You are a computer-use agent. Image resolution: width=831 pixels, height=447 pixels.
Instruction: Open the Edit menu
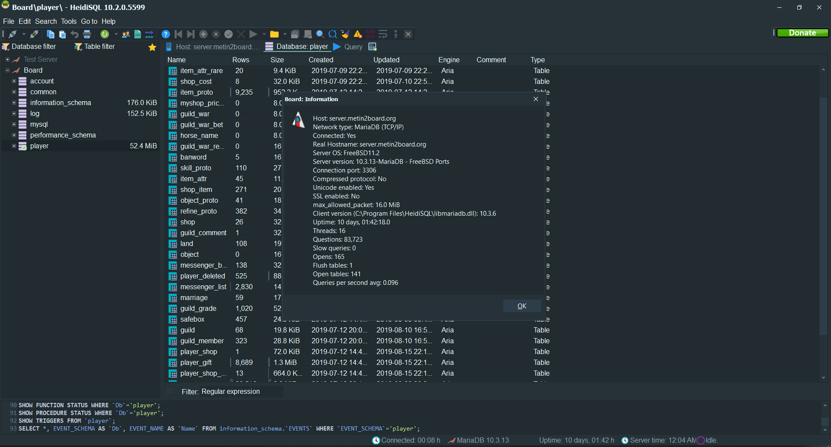25,21
